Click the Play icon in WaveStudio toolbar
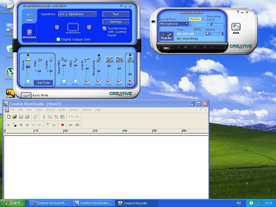The height and width of the screenshot is (207, 276). (9, 125)
